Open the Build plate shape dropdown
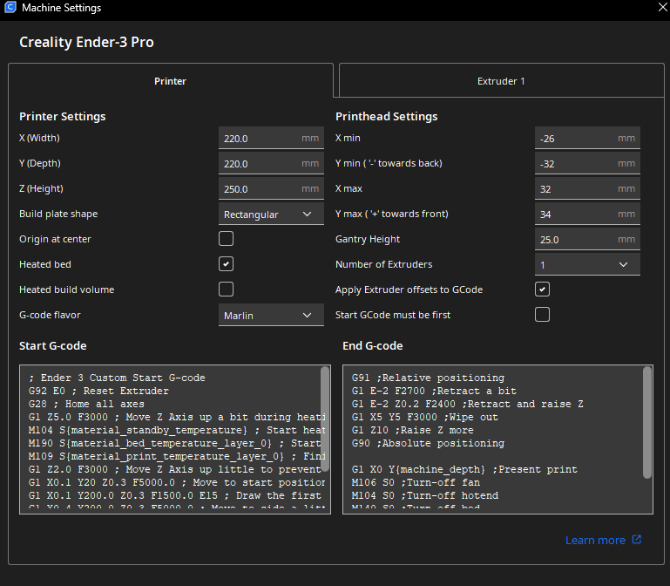This screenshot has width=670, height=586. 271,215
